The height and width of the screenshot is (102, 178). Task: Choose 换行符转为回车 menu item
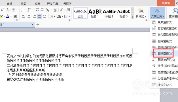click(164, 66)
